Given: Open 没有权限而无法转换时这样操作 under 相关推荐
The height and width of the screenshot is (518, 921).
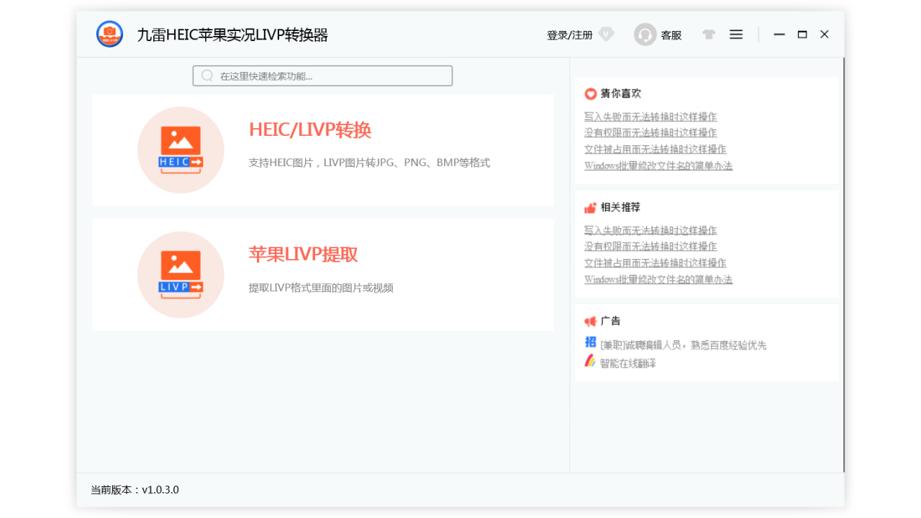Looking at the screenshot, I should (650, 246).
